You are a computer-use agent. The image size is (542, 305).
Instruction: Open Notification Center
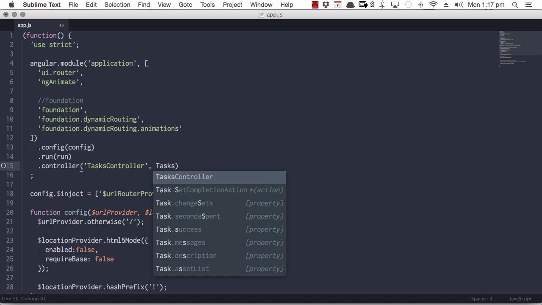click(x=528, y=5)
